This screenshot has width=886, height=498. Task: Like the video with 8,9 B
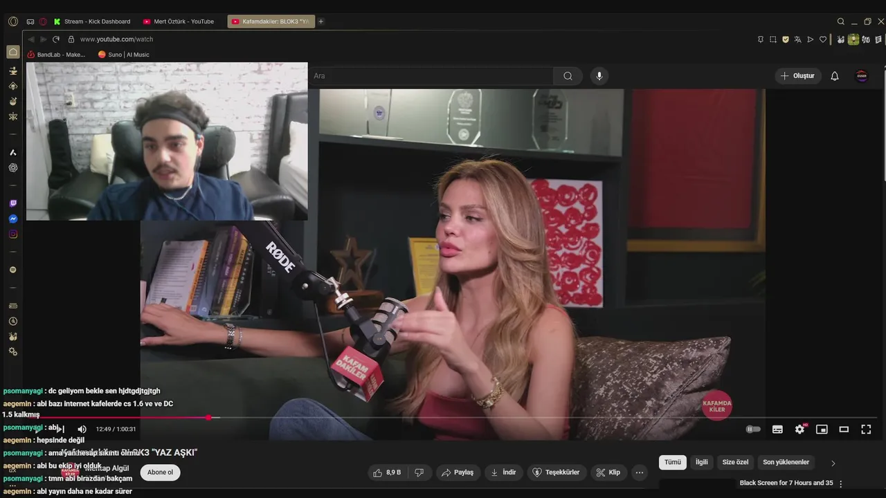tap(387, 472)
